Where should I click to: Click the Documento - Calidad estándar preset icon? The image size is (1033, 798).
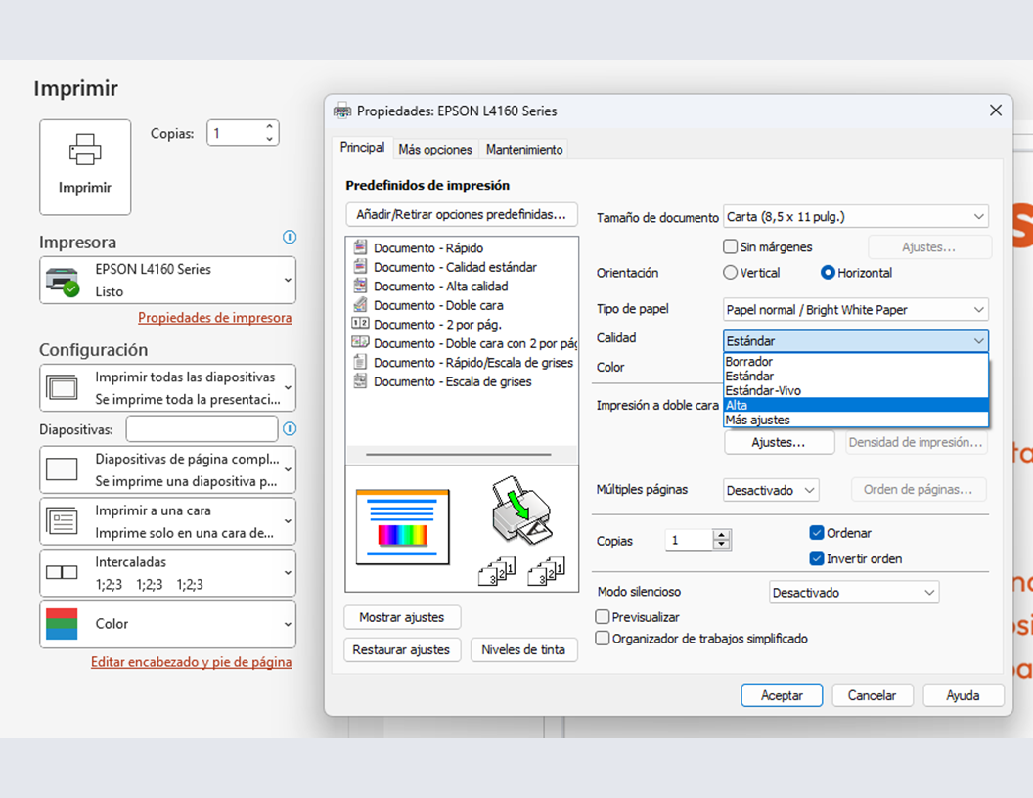click(360, 267)
